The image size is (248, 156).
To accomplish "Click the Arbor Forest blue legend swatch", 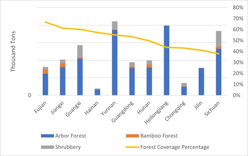I will pos(48,136).
